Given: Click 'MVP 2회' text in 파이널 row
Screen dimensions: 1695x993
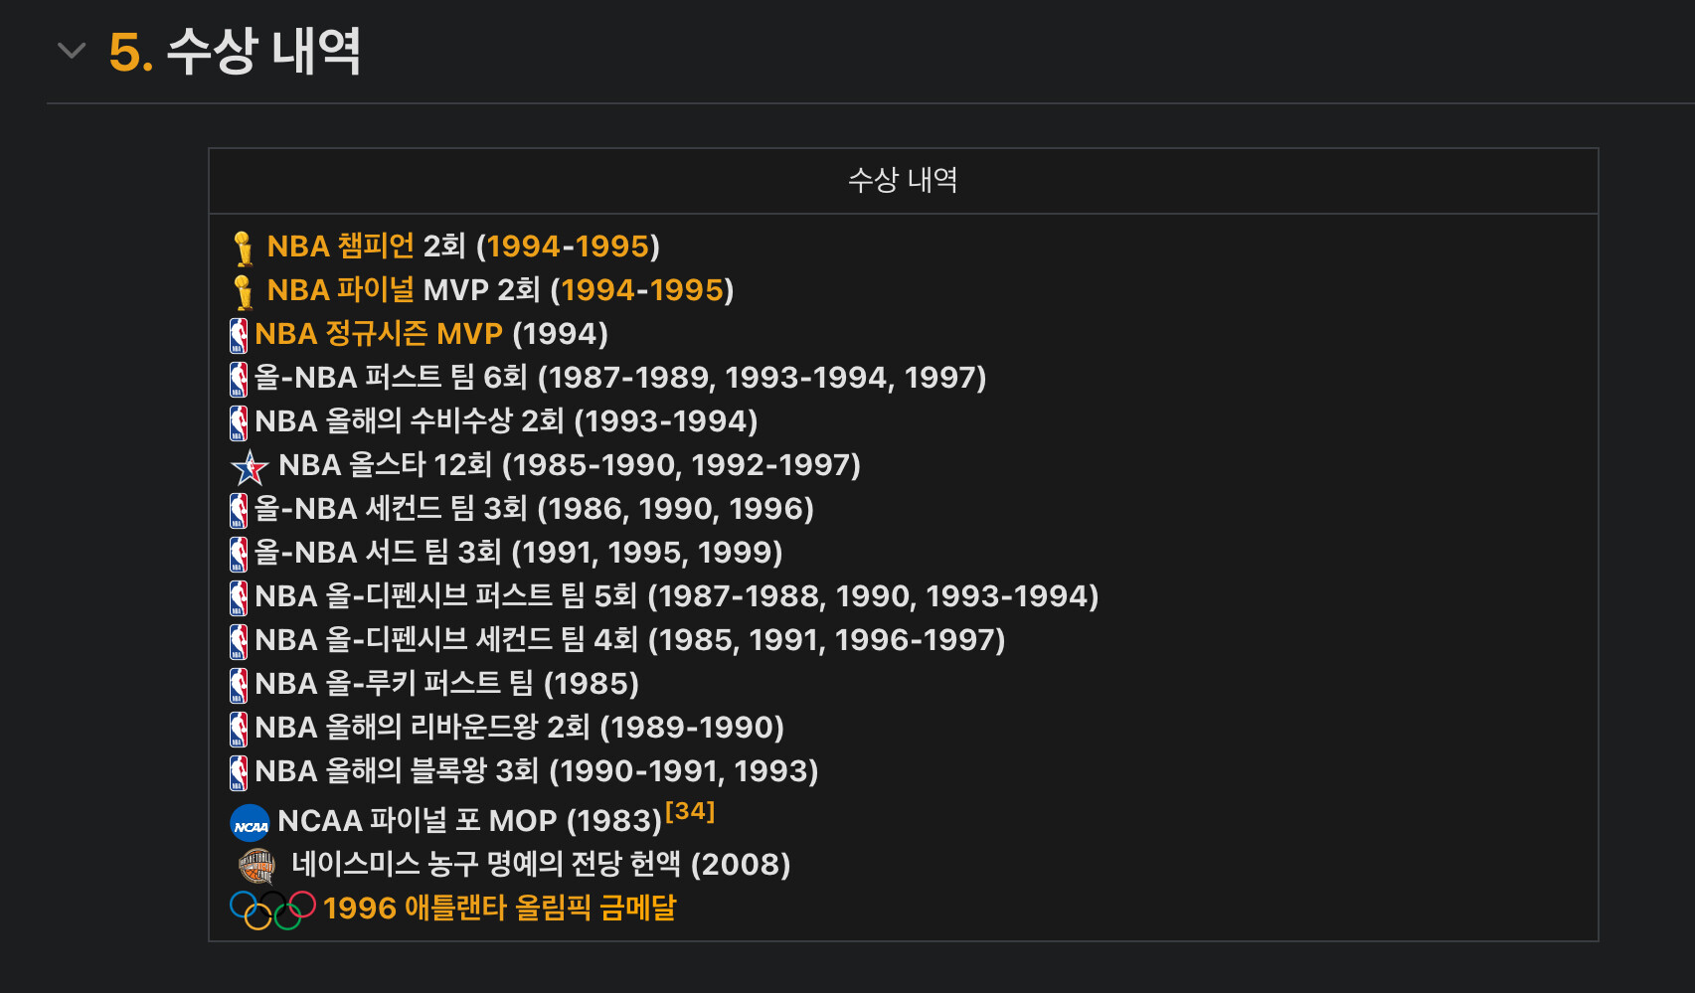Looking at the screenshot, I should tap(482, 289).
